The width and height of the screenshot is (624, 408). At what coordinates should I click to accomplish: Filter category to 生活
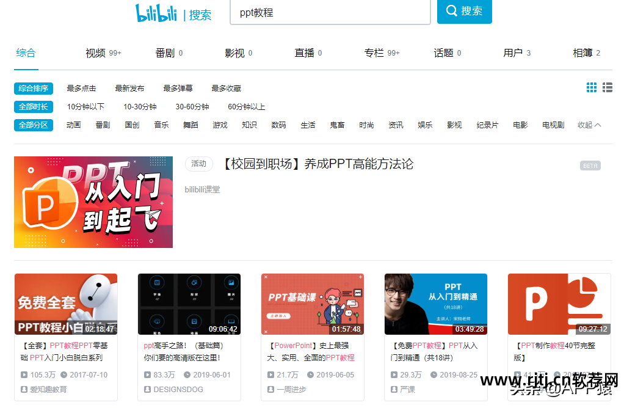308,125
